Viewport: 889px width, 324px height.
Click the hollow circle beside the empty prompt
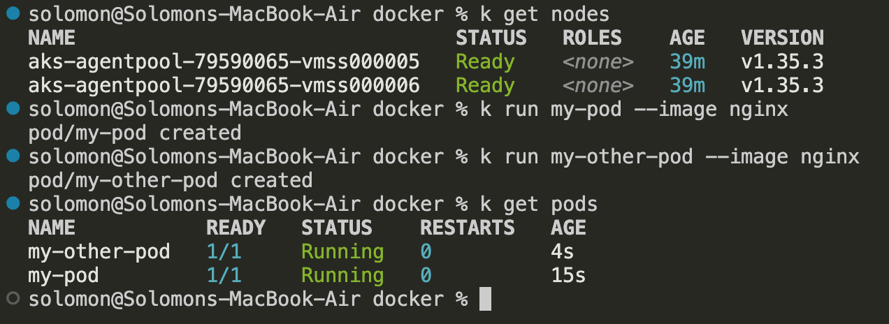click(x=11, y=299)
